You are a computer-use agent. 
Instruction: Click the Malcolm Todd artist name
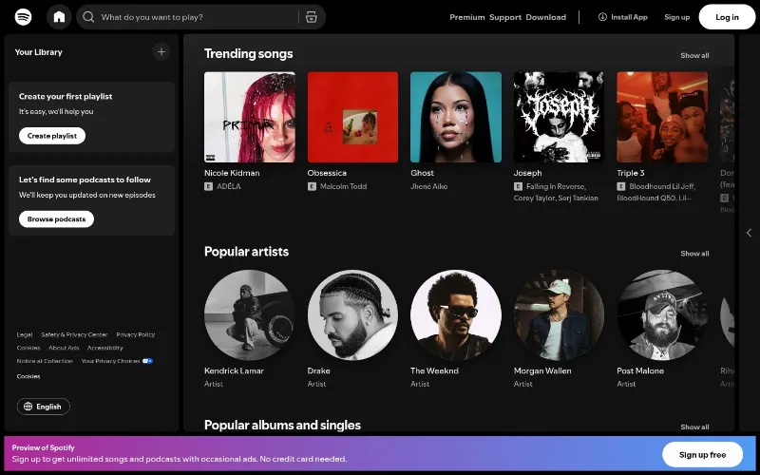343,186
